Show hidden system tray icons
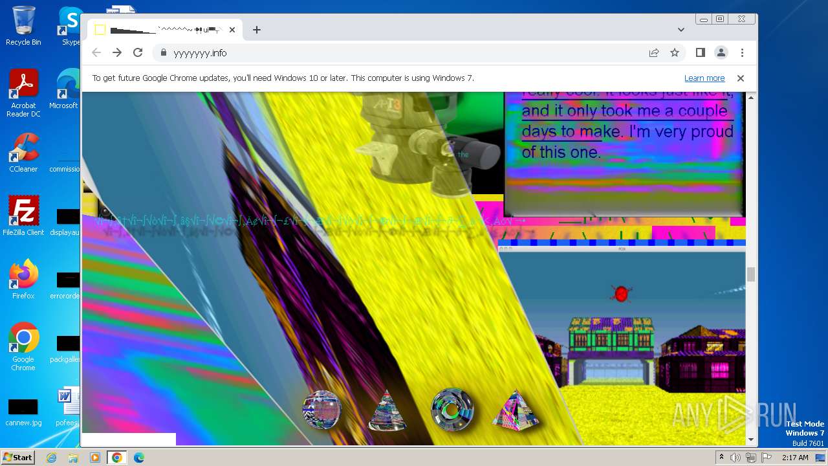This screenshot has width=828, height=466. [x=721, y=458]
